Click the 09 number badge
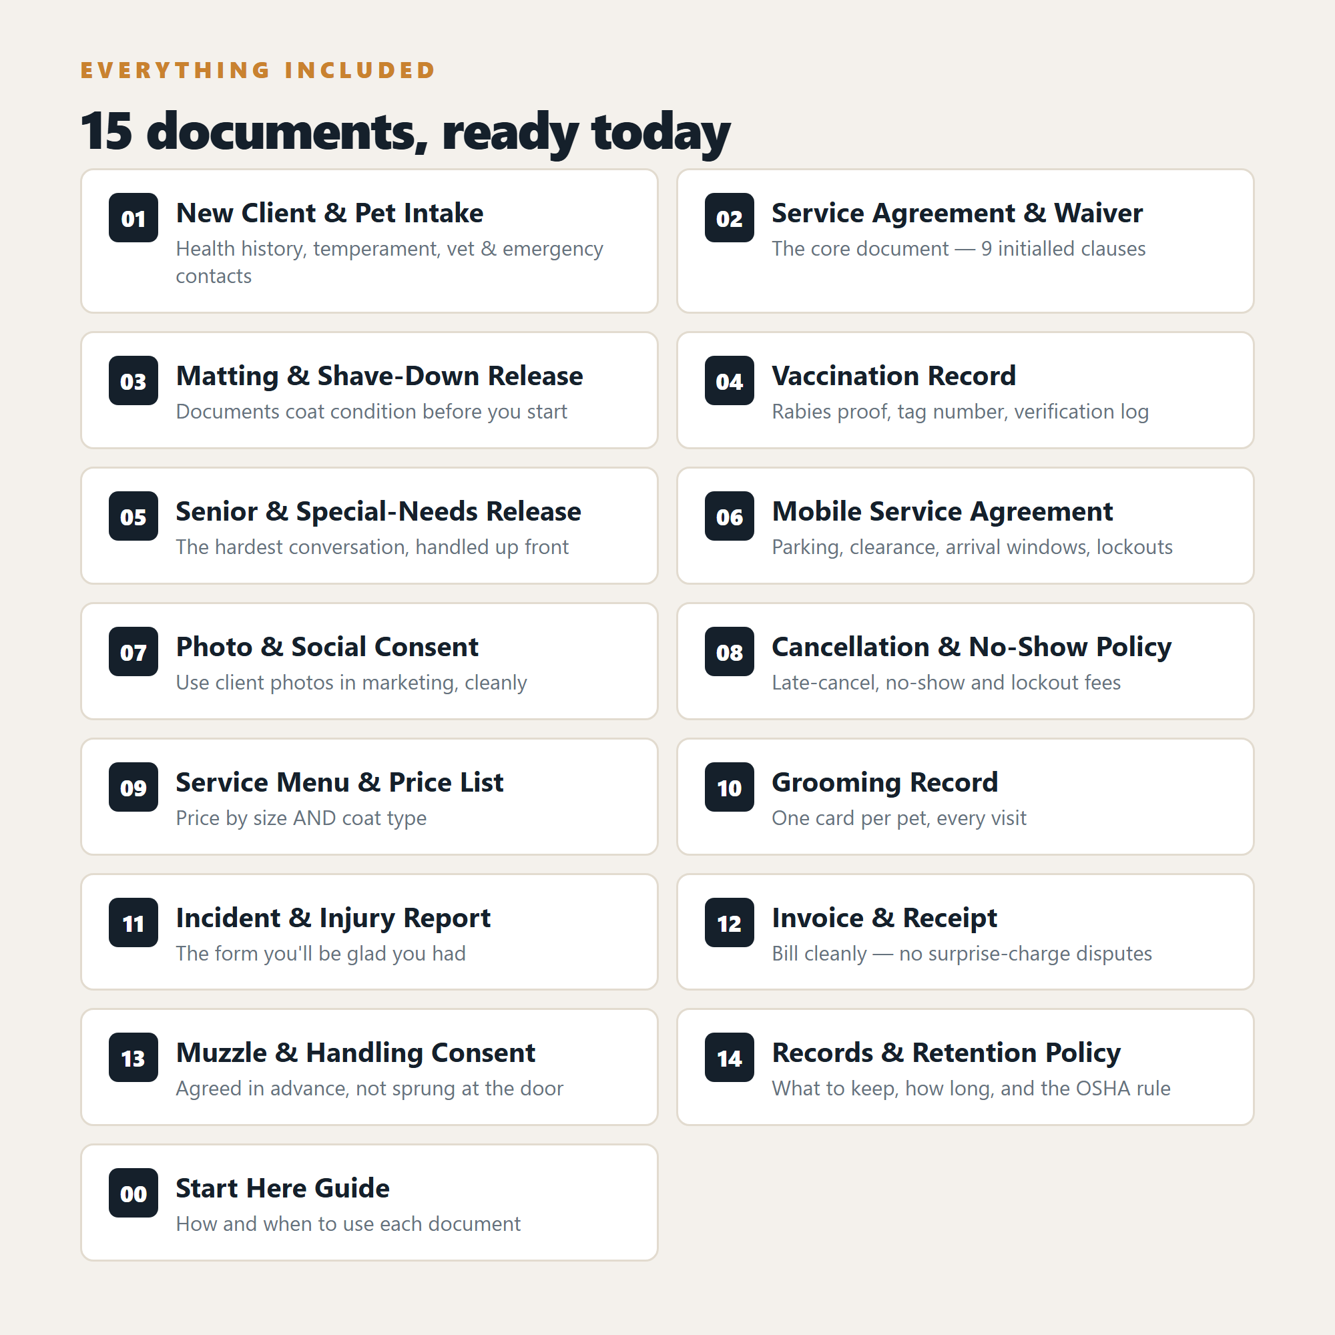The image size is (1335, 1335). point(133,787)
